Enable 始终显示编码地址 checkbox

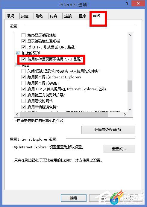23,35
